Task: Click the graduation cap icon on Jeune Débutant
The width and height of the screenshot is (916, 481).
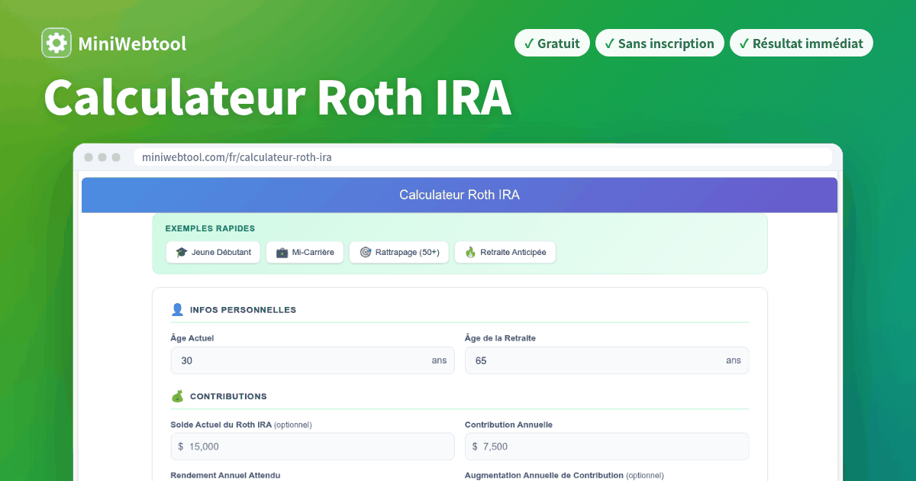Action: (181, 252)
